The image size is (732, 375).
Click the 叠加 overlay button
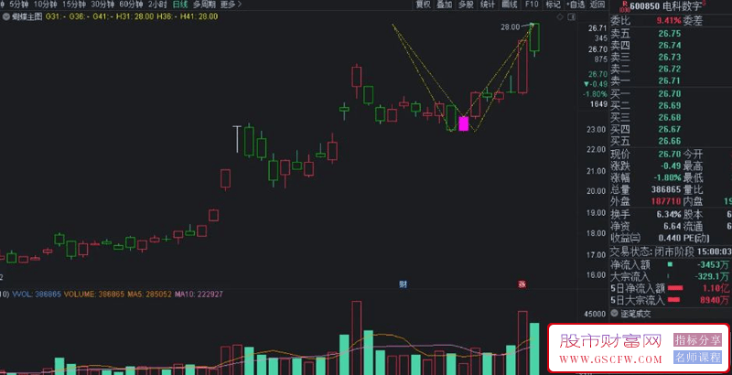click(x=445, y=5)
